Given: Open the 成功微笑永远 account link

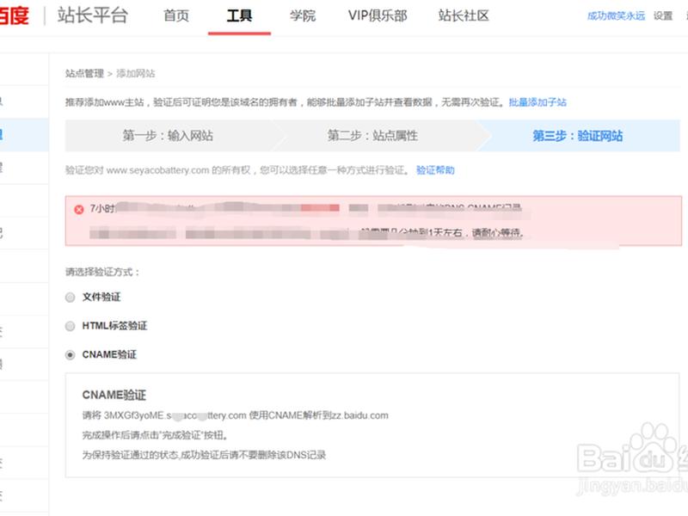Looking at the screenshot, I should 616,15.
